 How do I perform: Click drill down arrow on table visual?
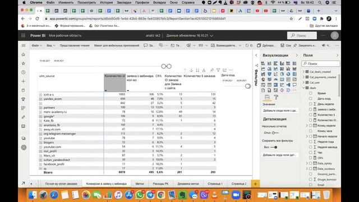[191, 70]
